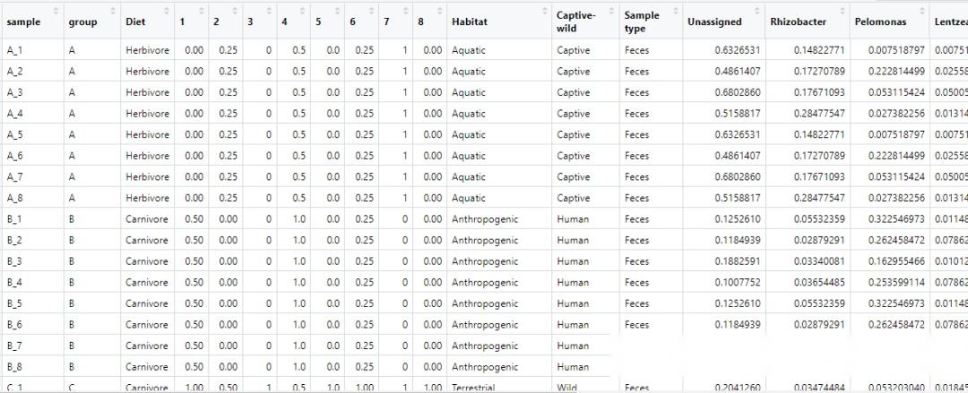
Task: Select the Habitat column header label
Action: 470,21
